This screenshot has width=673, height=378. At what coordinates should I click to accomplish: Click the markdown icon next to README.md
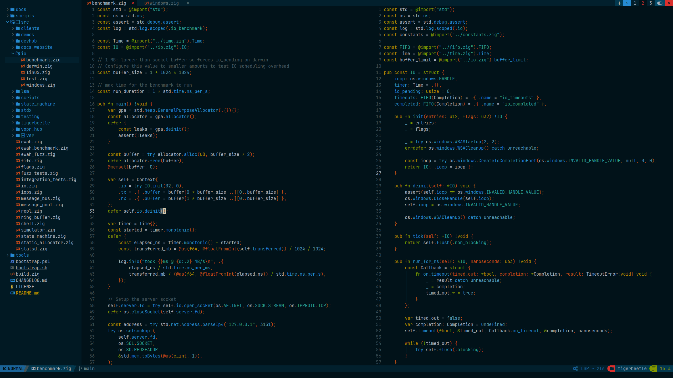coord(12,293)
